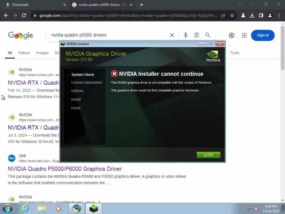
Task: Open Chrome downloads icon in toolbar
Action: (x=252, y=16)
